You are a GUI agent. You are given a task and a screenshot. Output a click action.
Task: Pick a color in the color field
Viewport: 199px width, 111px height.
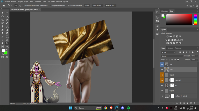(x=179, y=19)
